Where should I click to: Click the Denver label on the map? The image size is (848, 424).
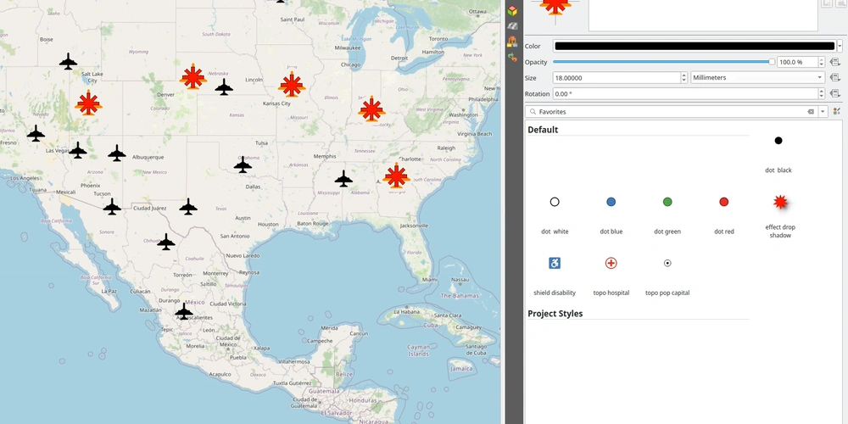[165, 95]
